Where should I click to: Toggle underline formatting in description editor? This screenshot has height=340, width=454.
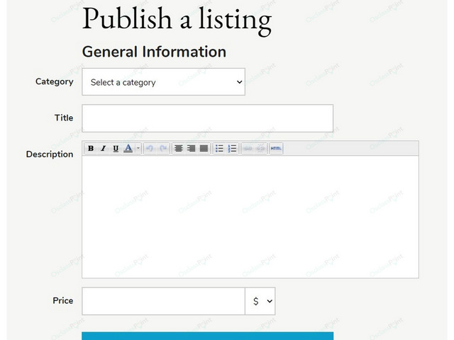pyautogui.click(x=116, y=149)
